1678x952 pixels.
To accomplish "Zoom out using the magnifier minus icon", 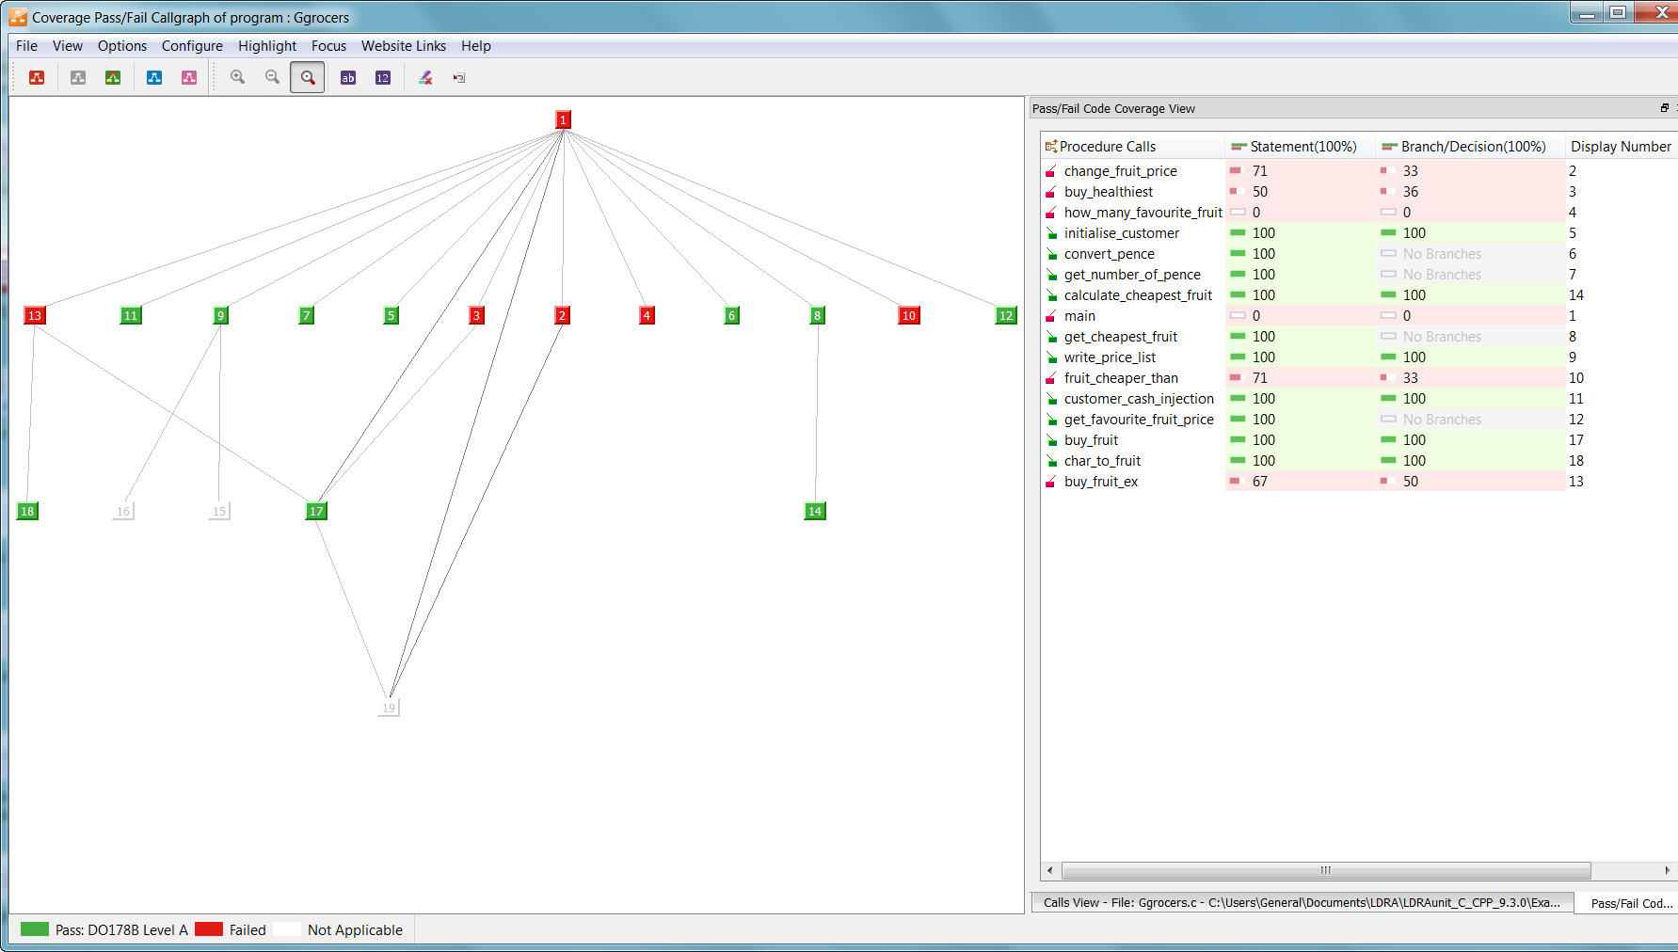I will pos(272,78).
